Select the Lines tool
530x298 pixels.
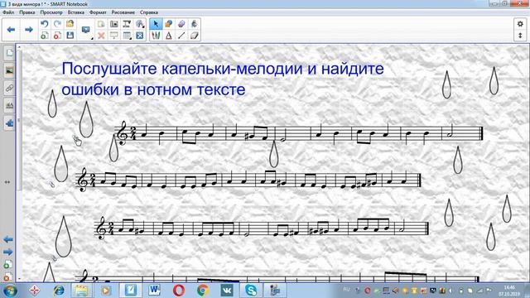181,36
